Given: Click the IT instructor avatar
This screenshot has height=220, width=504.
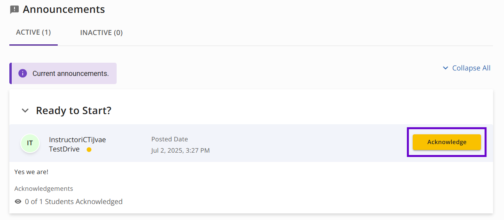Looking at the screenshot, I should (30, 143).
